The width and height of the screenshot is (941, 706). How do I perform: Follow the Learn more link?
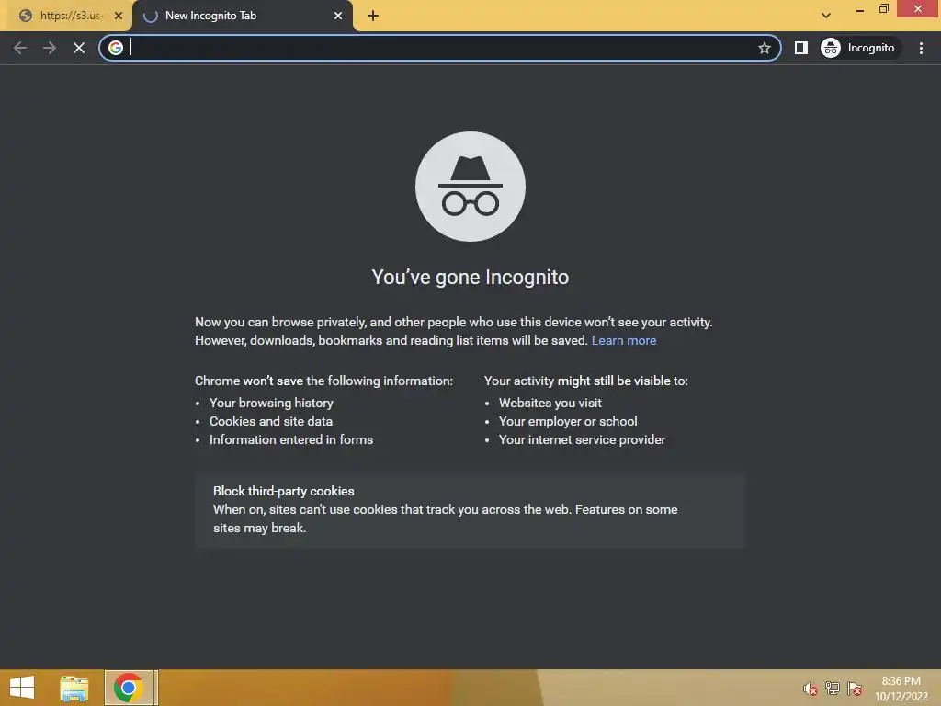click(624, 340)
